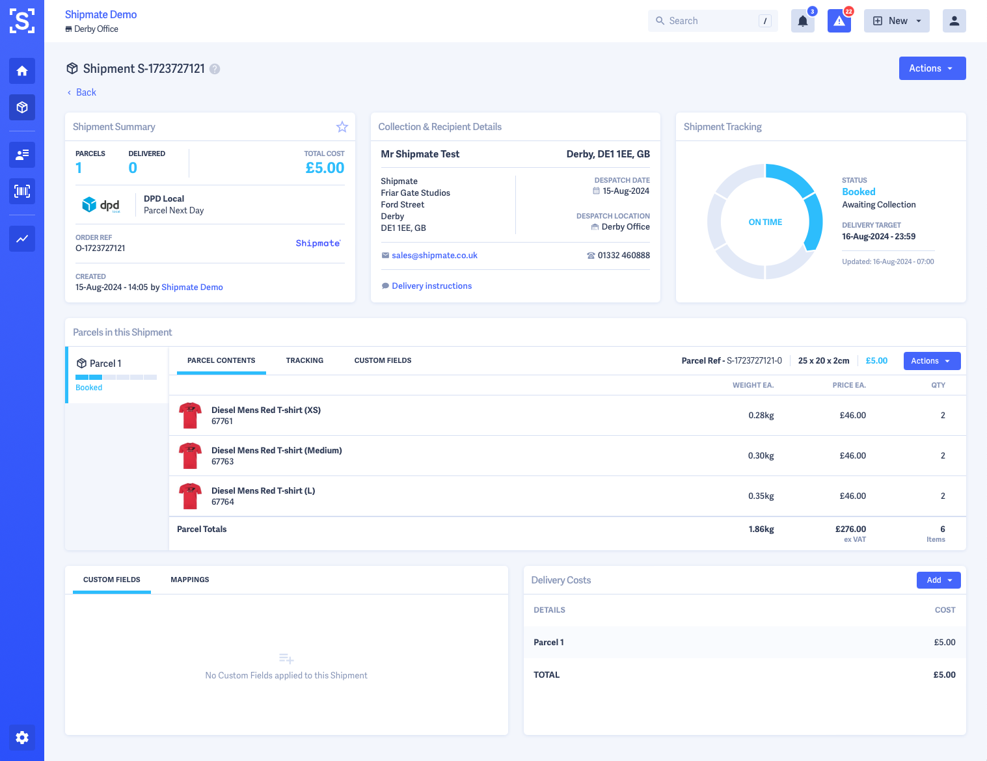Open the Contacts sidebar icon
Viewport: 987px width, 761px height.
[22, 155]
